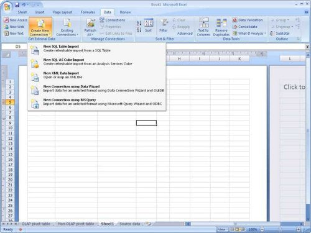Click the Office Button orb
This screenshot has width=311, height=233.
pos(7,7)
